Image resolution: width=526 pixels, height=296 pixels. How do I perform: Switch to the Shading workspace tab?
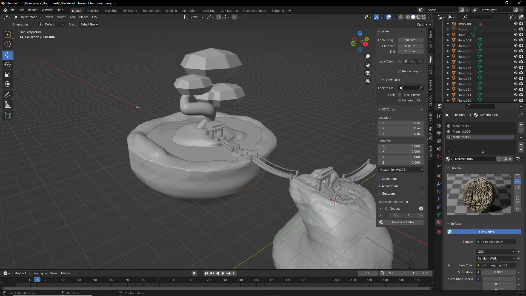171,11
